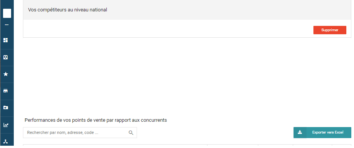This screenshot has height=148, width=354.
Task: Click the Exporter vers Excel button label
Action: point(328,132)
